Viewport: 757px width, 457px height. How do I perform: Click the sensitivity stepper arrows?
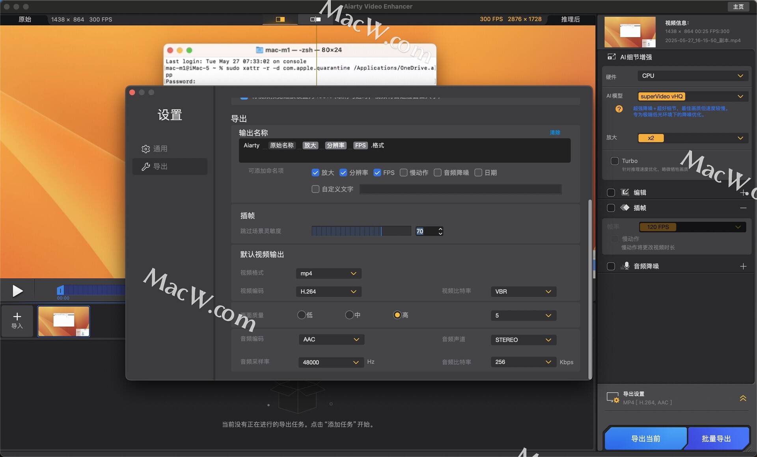click(x=440, y=231)
